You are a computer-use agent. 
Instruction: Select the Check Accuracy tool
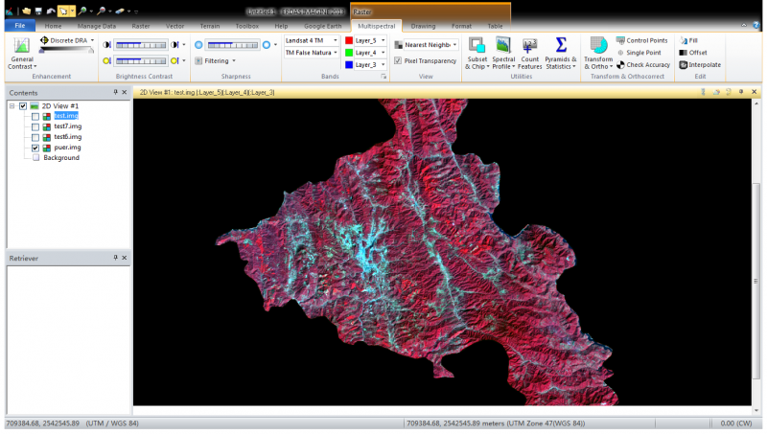642,65
